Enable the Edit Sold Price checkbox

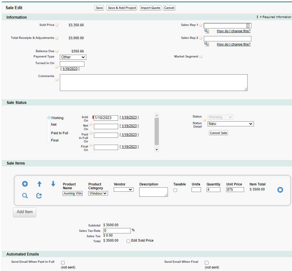[x=128, y=241]
